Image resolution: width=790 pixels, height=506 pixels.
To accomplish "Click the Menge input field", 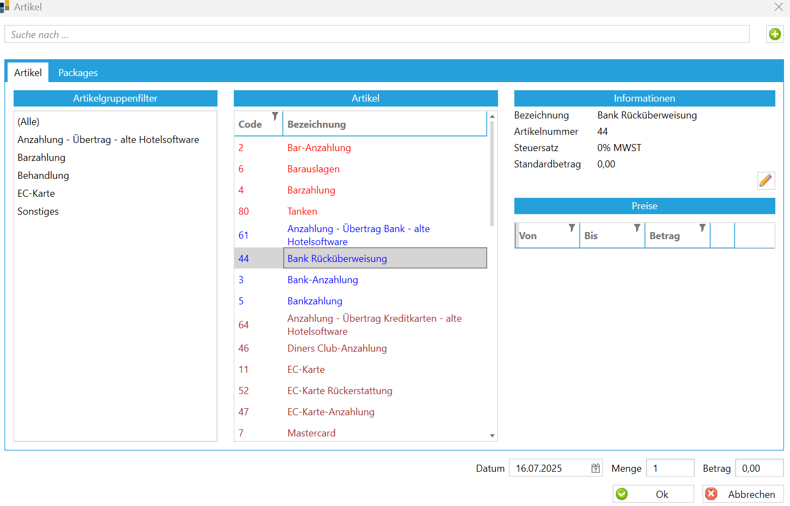I will [x=670, y=468].
